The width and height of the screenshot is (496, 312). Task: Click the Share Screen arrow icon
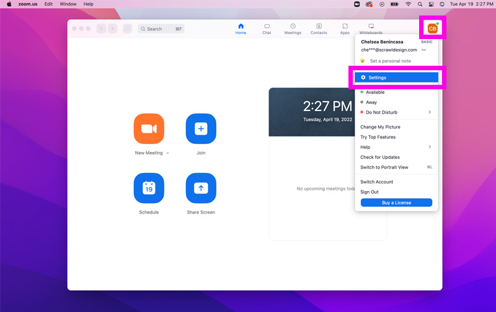point(201,188)
